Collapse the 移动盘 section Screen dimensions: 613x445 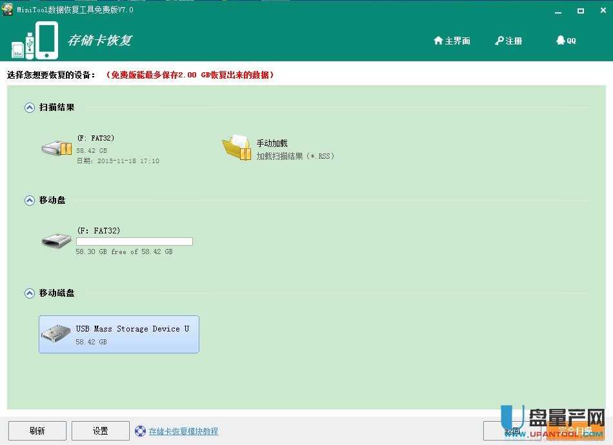click(29, 200)
